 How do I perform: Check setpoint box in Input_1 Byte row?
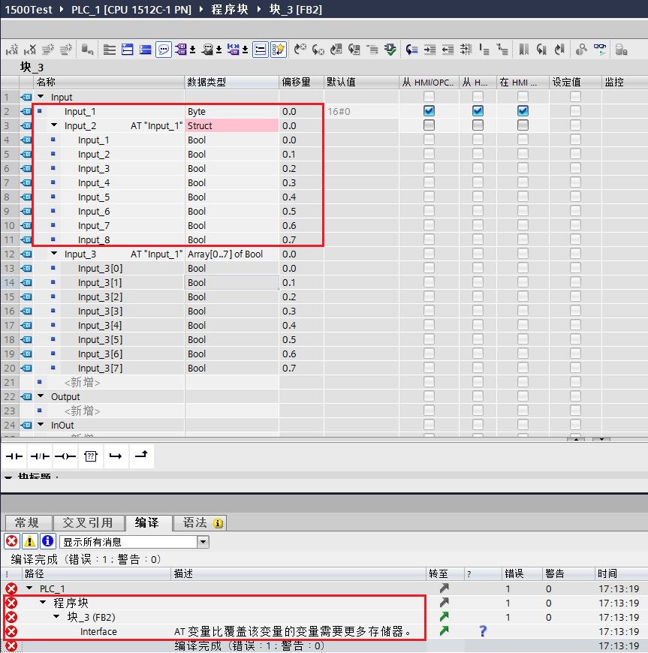tap(575, 111)
